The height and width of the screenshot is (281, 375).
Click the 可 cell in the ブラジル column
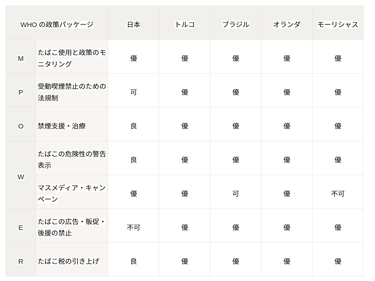(236, 194)
